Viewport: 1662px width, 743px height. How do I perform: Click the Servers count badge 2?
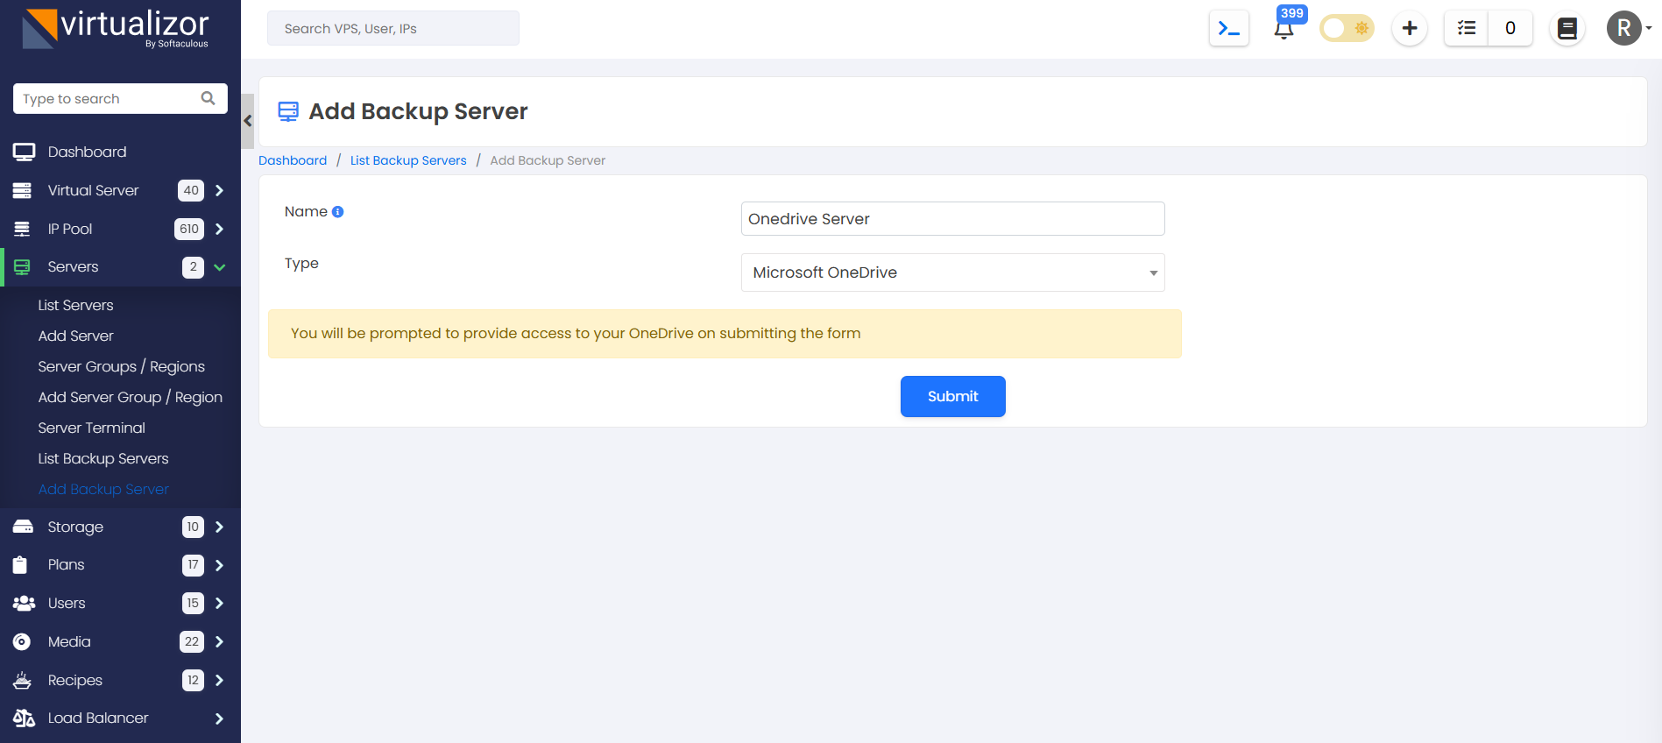click(193, 267)
